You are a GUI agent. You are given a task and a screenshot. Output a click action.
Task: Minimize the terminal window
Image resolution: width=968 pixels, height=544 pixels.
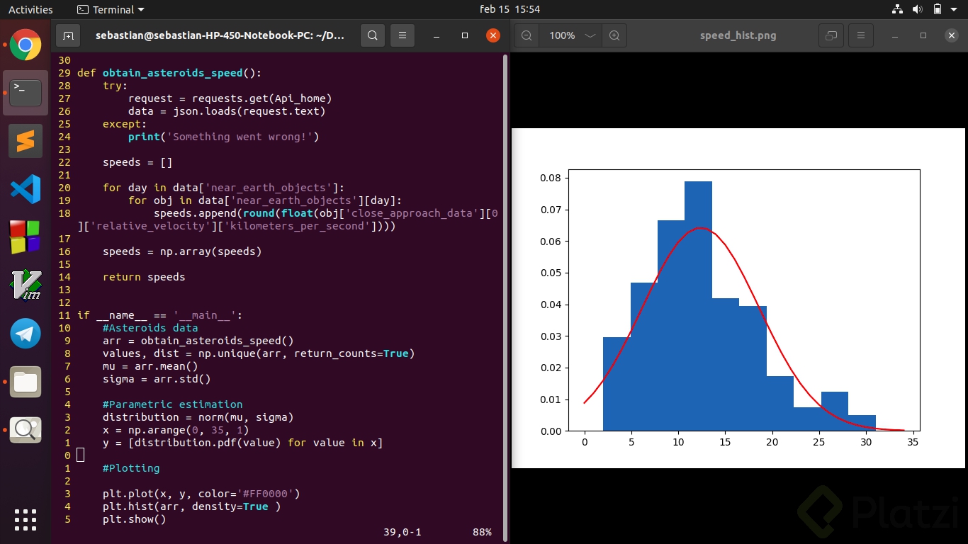(437, 35)
